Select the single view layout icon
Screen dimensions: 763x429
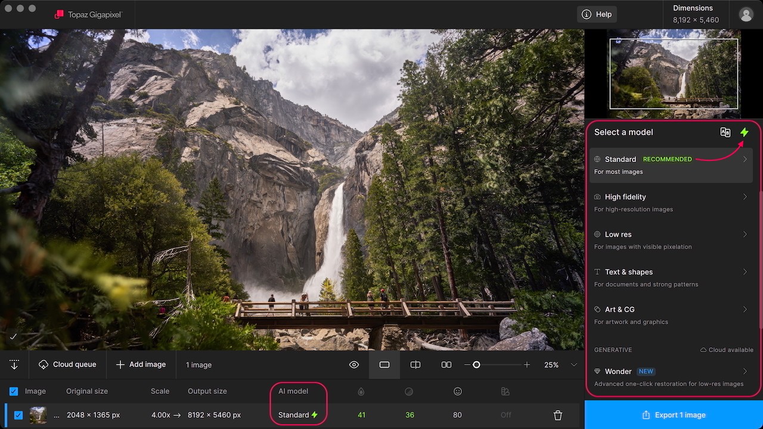tap(384, 365)
